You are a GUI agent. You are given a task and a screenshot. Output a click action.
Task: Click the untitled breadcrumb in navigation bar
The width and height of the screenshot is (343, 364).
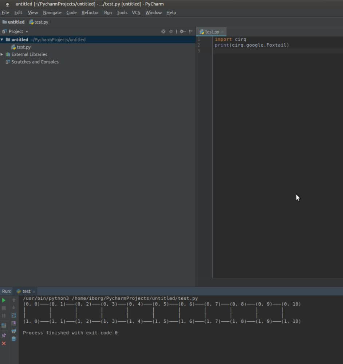click(13, 22)
